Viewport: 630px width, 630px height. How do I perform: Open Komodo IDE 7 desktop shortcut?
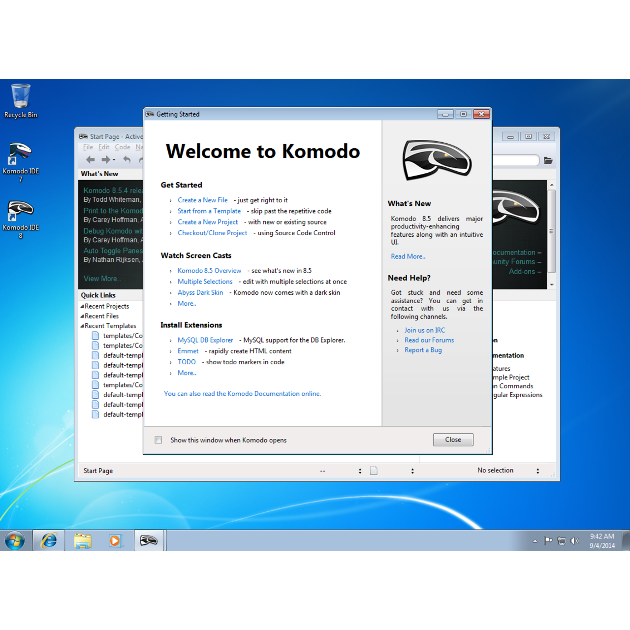(x=21, y=162)
